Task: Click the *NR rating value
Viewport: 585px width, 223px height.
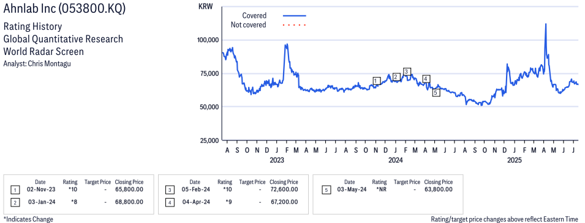Action: (x=382, y=189)
